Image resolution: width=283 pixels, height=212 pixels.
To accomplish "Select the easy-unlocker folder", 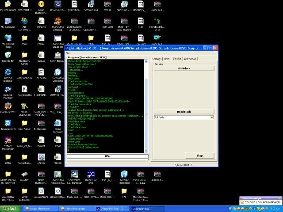I will 25,74.
